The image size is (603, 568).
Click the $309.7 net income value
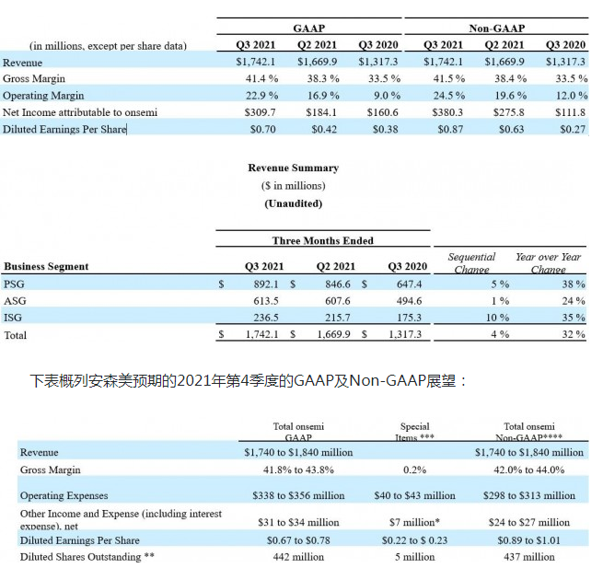pyautogui.click(x=249, y=112)
